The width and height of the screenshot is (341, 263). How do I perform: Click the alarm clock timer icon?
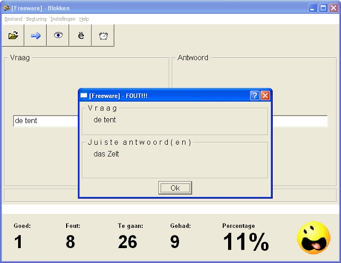click(x=103, y=36)
